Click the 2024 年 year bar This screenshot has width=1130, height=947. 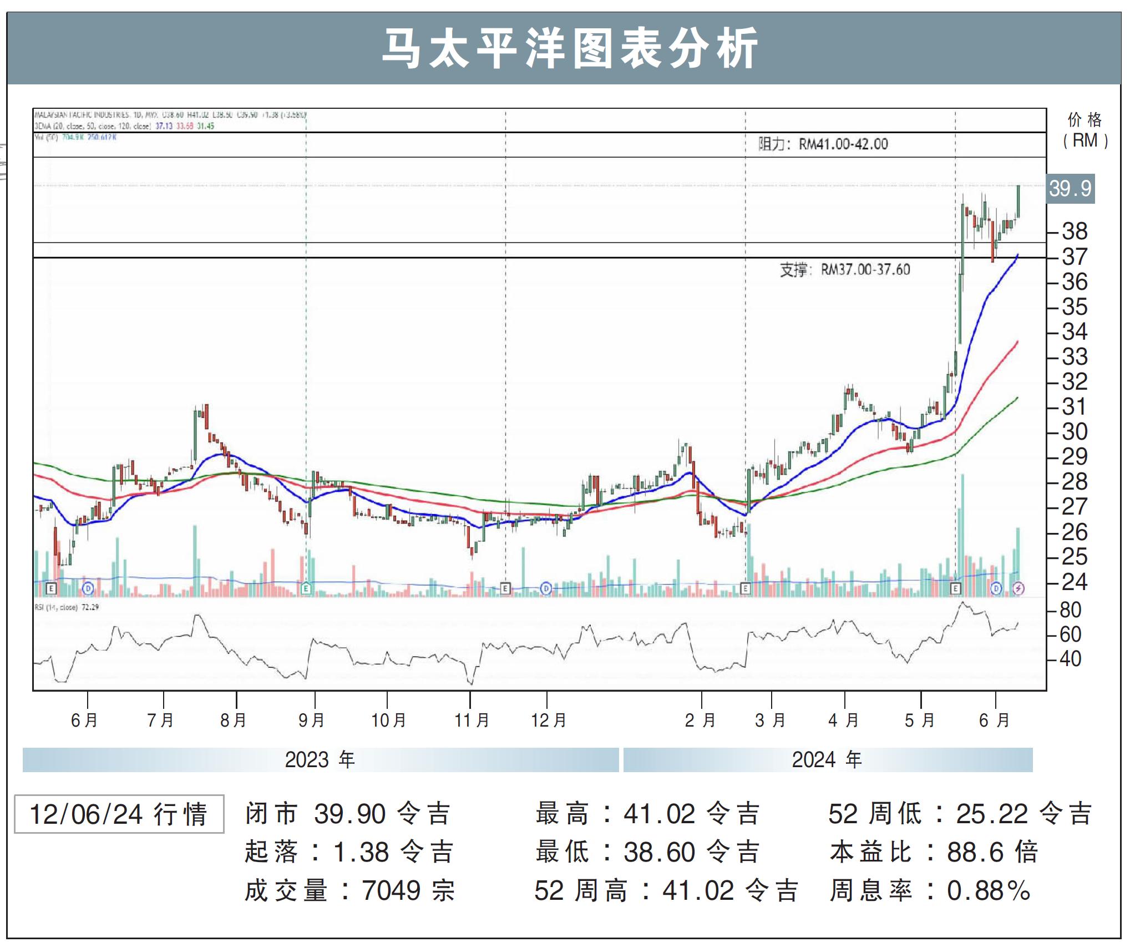(x=828, y=759)
